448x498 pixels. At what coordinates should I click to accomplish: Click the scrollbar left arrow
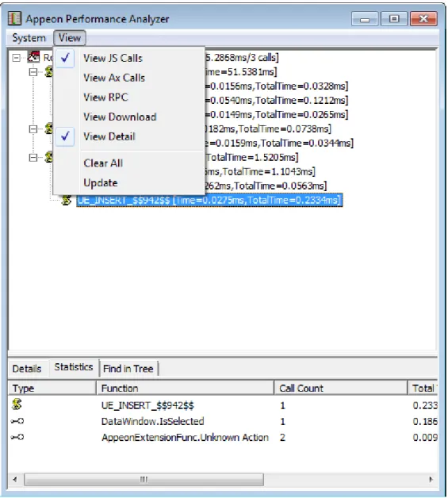click(15, 479)
